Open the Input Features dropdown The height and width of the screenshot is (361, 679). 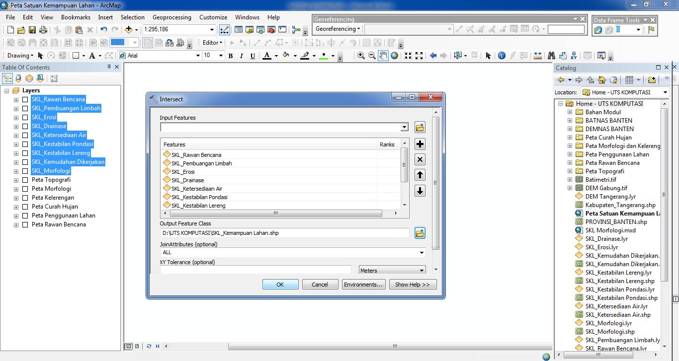(x=404, y=128)
